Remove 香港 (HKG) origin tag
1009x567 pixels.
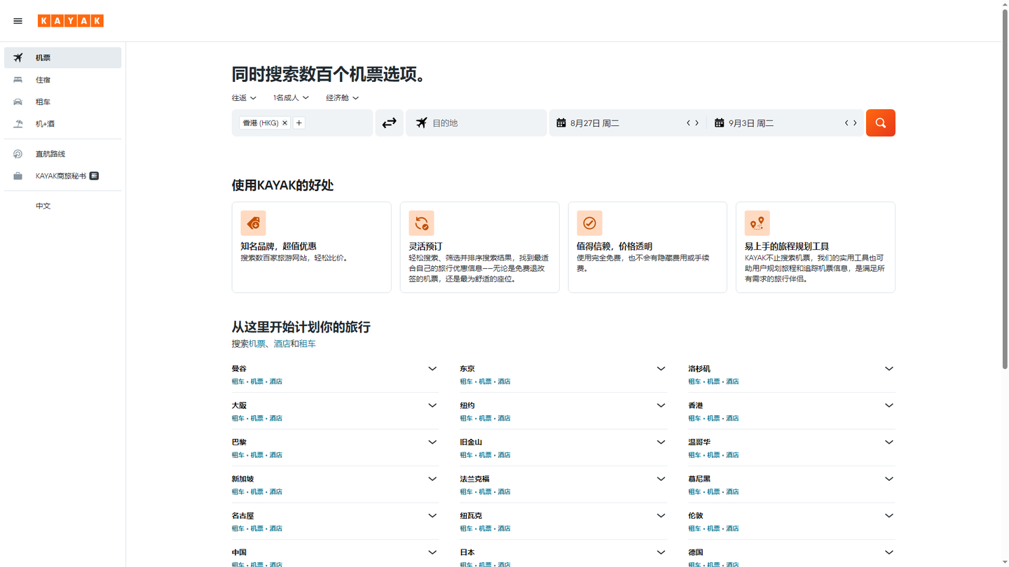pos(284,123)
